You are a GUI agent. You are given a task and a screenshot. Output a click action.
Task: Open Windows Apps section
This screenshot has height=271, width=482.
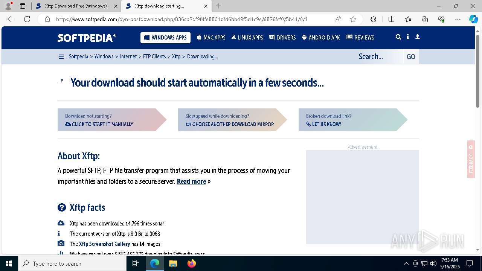(x=165, y=38)
